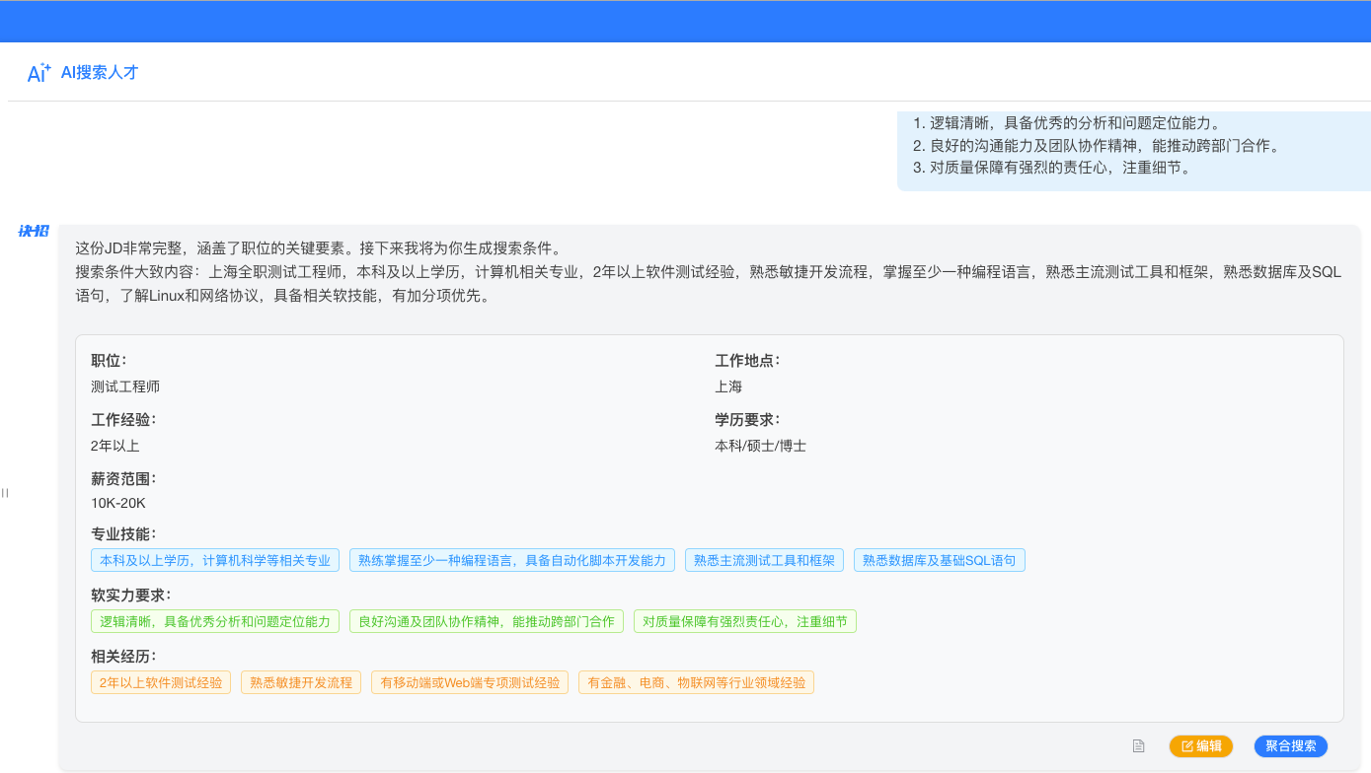Click the orange 编辑 button
This screenshot has width=1371, height=773.
coord(1200,746)
